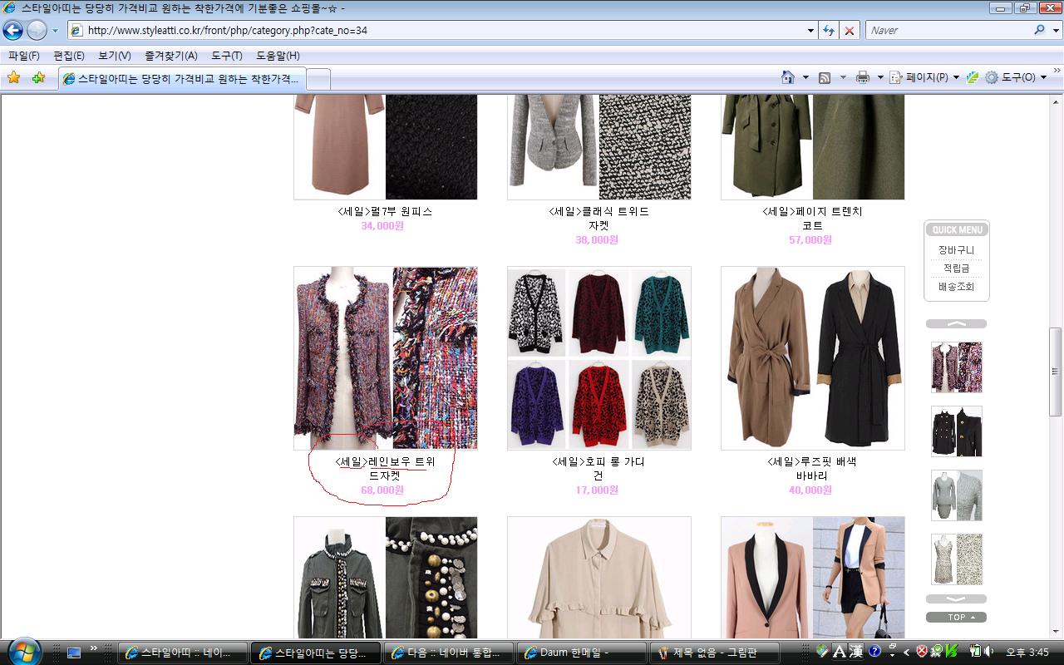The height and width of the screenshot is (665, 1064).
Task: Refresh the page with the refresh icon
Action: coord(829,30)
